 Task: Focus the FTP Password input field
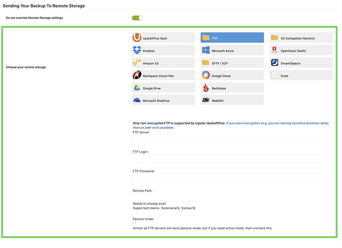point(232,178)
